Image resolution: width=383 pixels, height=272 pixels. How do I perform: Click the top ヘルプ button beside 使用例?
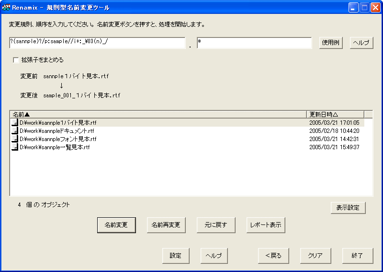[361, 43]
